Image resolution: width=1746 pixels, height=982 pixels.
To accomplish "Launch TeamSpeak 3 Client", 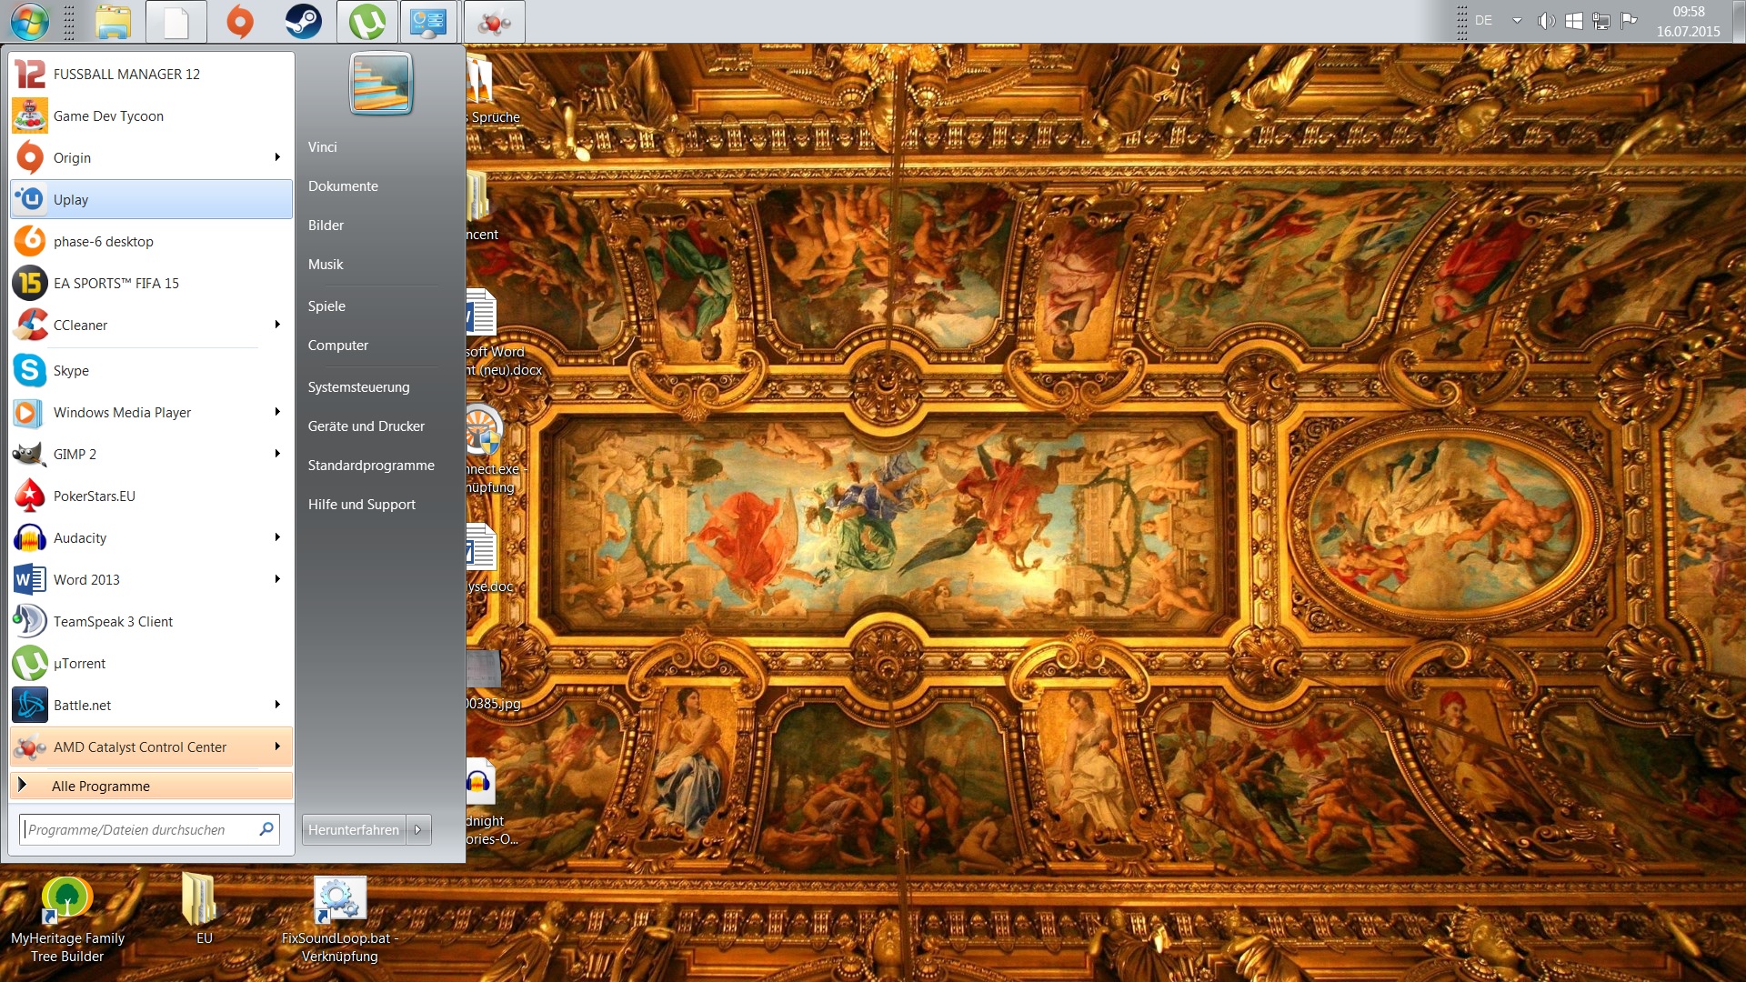I will click(x=151, y=622).
